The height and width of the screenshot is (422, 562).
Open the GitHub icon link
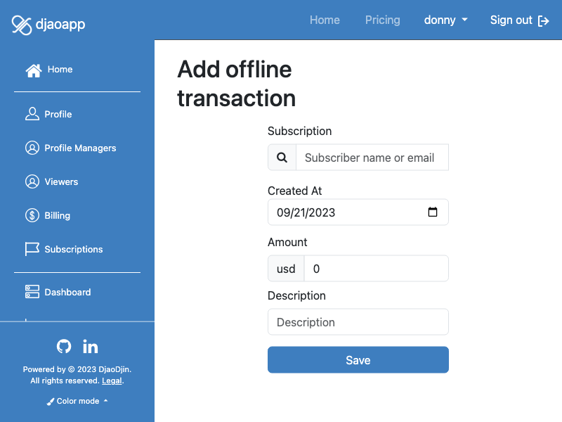pyautogui.click(x=64, y=346)
